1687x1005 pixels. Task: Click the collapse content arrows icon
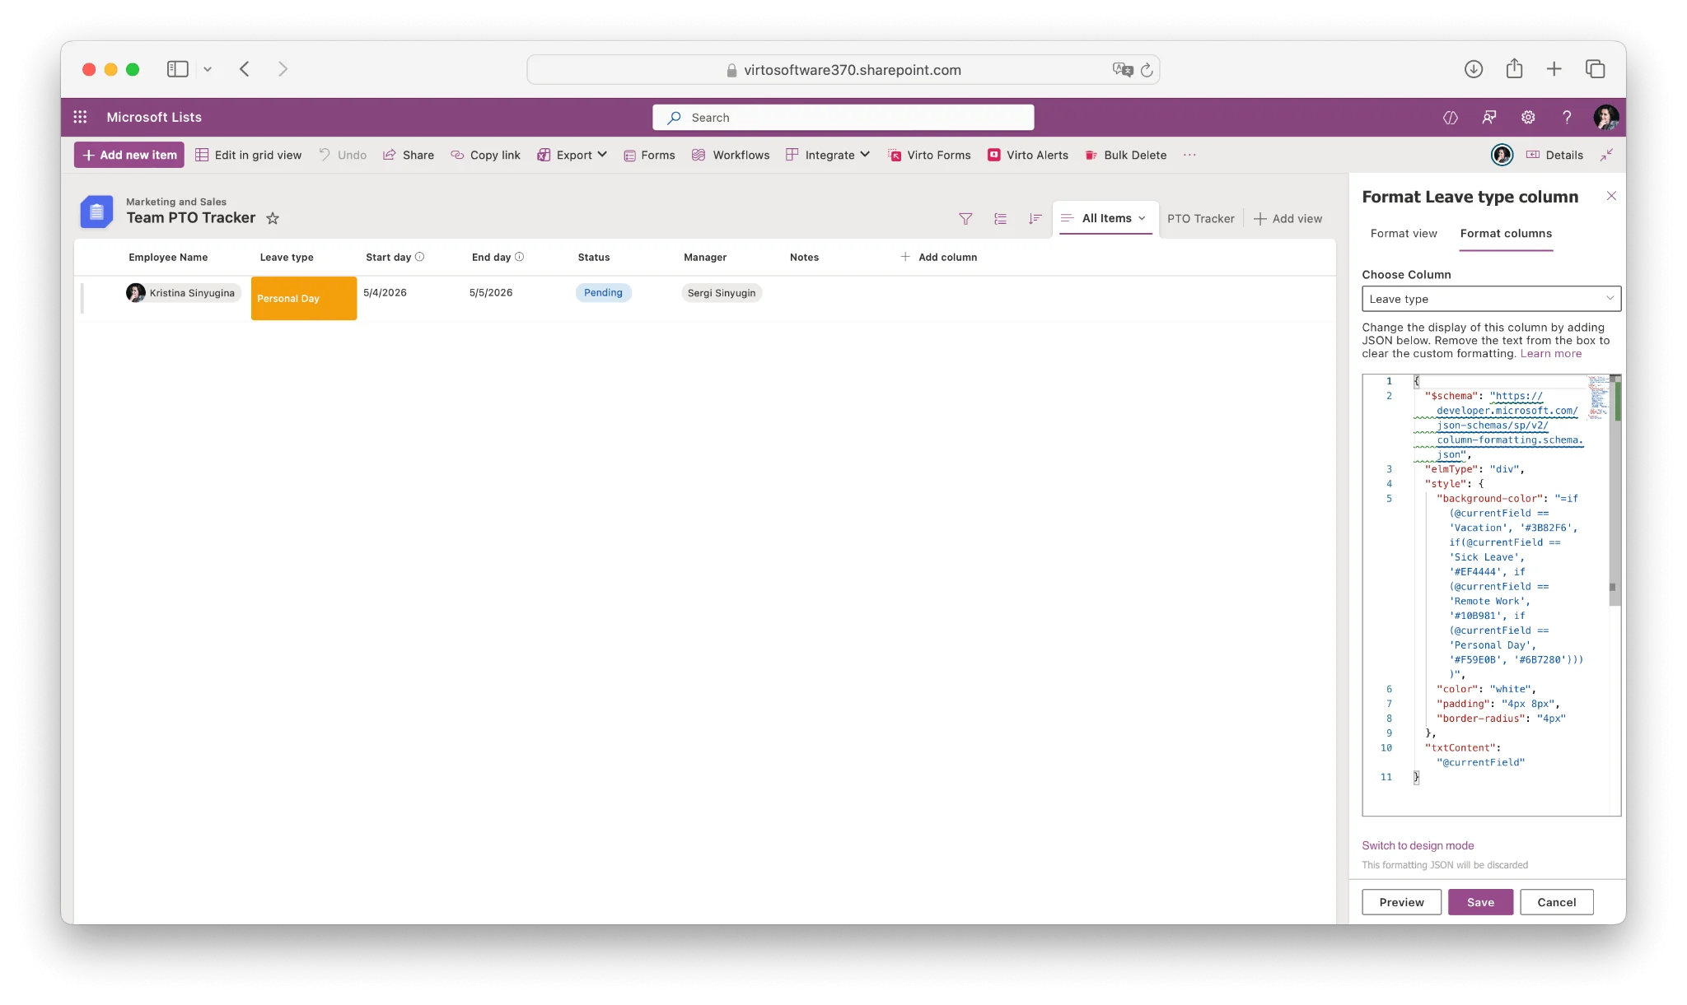[1607, 155]
